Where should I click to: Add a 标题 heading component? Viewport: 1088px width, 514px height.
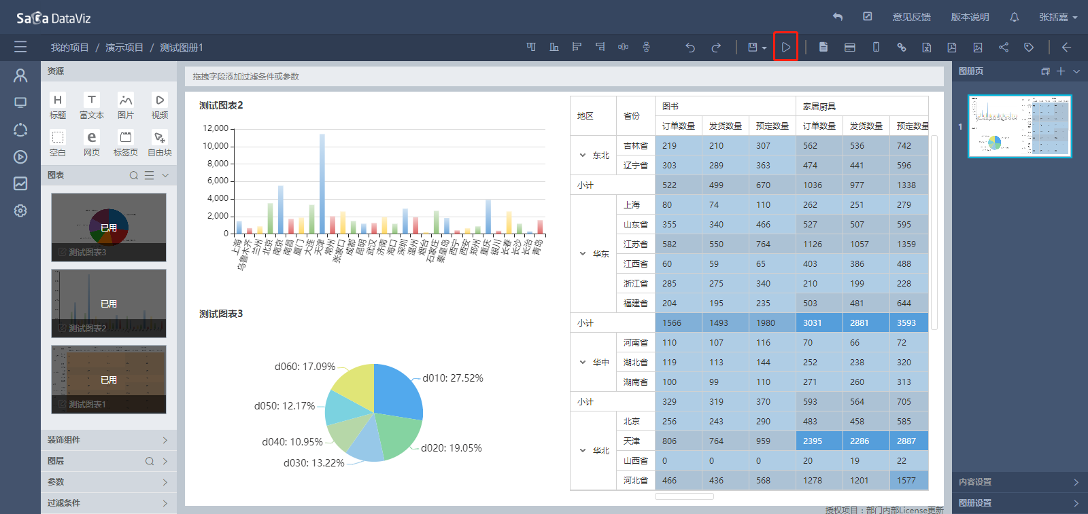(58, 106)
